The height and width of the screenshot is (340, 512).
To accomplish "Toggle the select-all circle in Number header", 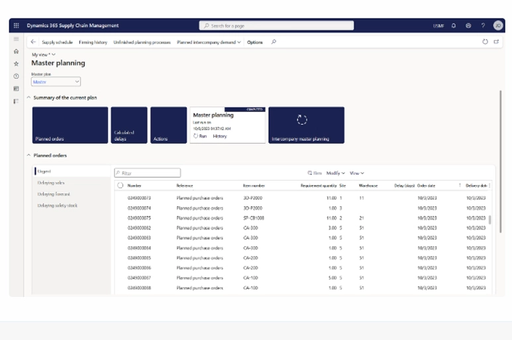I will (x=120, y=185).
